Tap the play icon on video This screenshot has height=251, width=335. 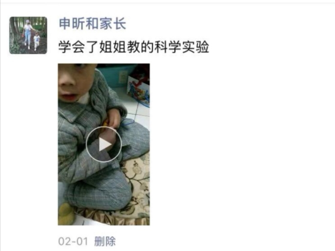coord(104,144)
